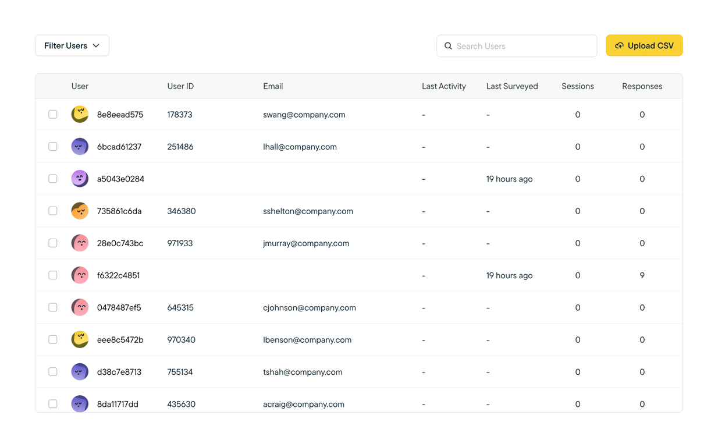Click avatar of user 8da11717dd
Viewport: 718px width, 447px height.
[x=80, y=403]
